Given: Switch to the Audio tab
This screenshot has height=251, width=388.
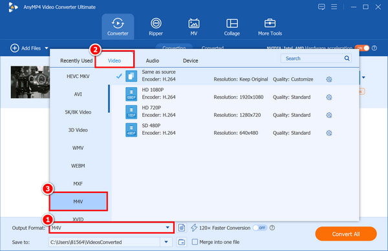Looking at the screenshot, I should (153, 61).
